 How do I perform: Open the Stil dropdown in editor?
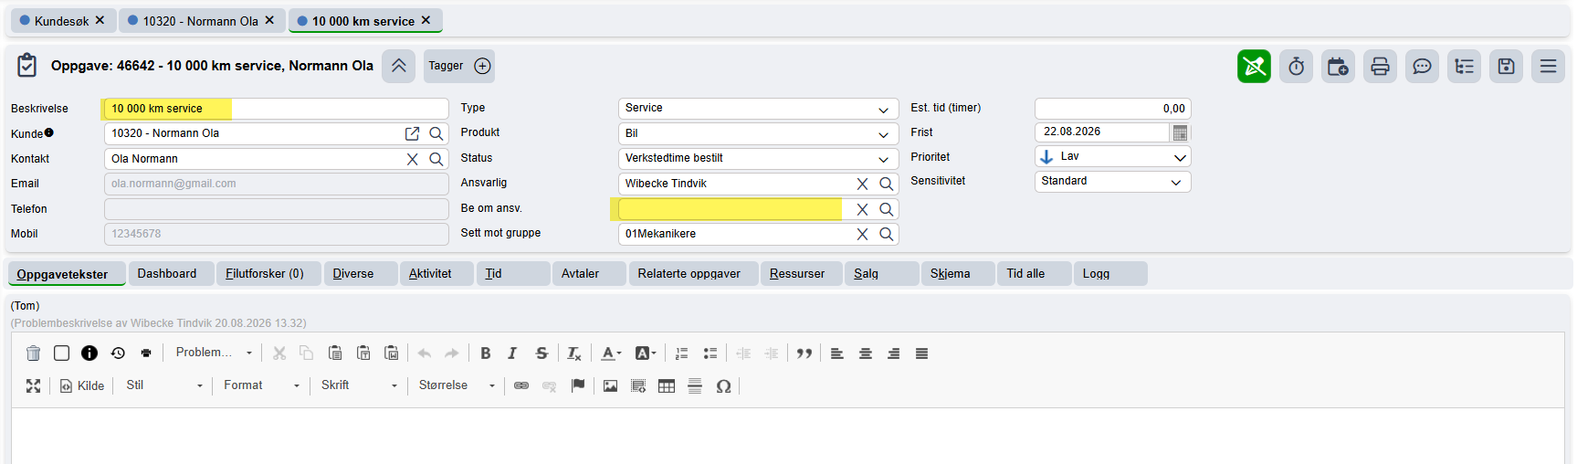164,385
